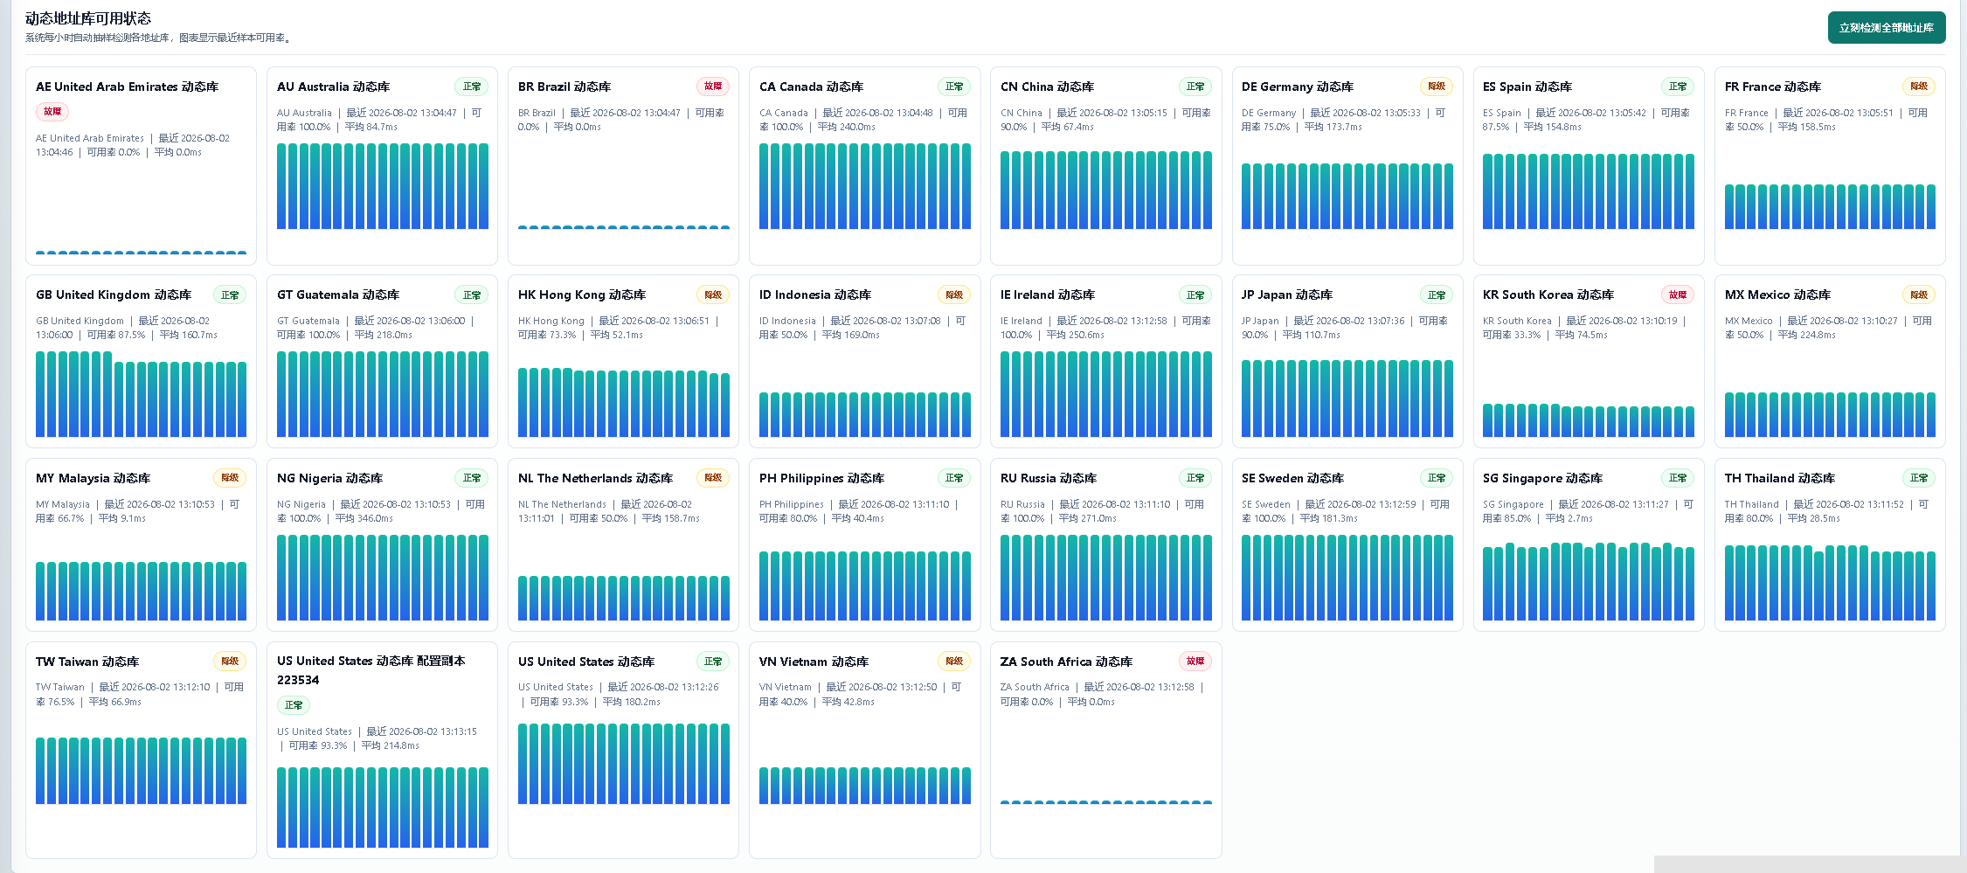Screen dimensions: 1967x873
Task: Select the HK Hong Kong 动态库 title
Action: pos(582,294)
